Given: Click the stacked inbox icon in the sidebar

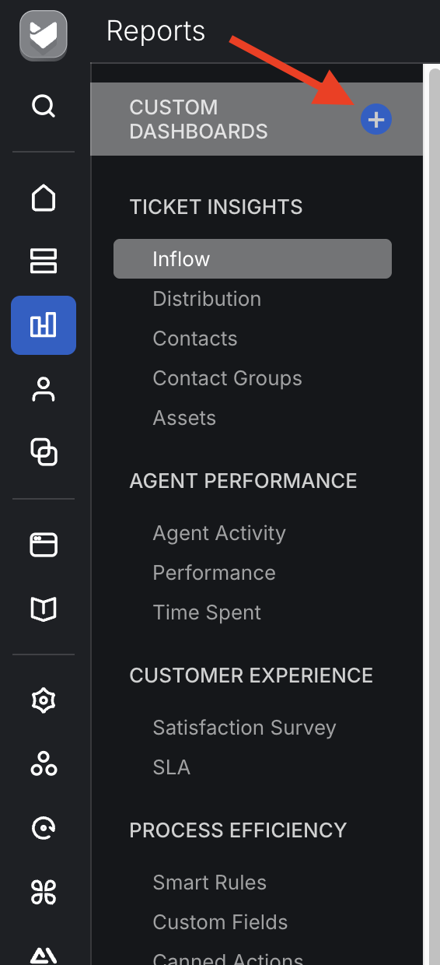Looking at the screenshot, I should (x=44, y=261).
